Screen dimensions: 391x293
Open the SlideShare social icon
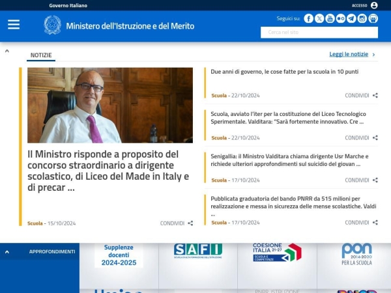click(x=373, y=18)
